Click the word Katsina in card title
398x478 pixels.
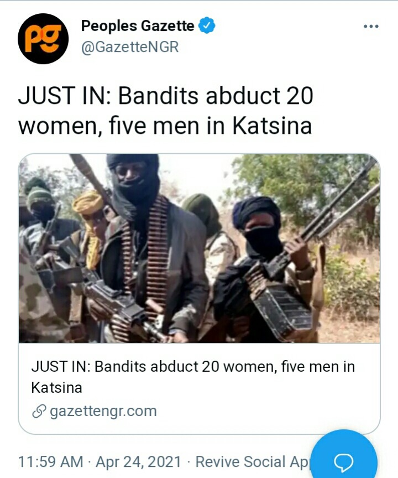pyautogui.click(x=56, y=388)
